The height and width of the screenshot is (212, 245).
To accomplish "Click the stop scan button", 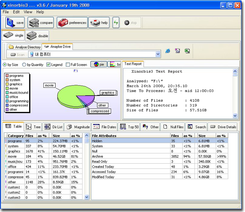I will click(x=131, y=23).
